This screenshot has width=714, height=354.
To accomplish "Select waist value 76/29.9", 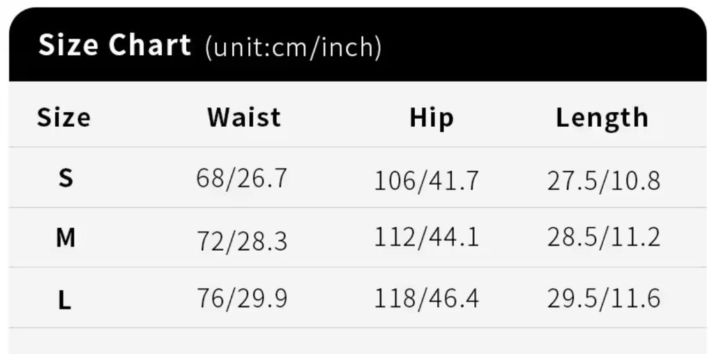I will click(241, 300).
